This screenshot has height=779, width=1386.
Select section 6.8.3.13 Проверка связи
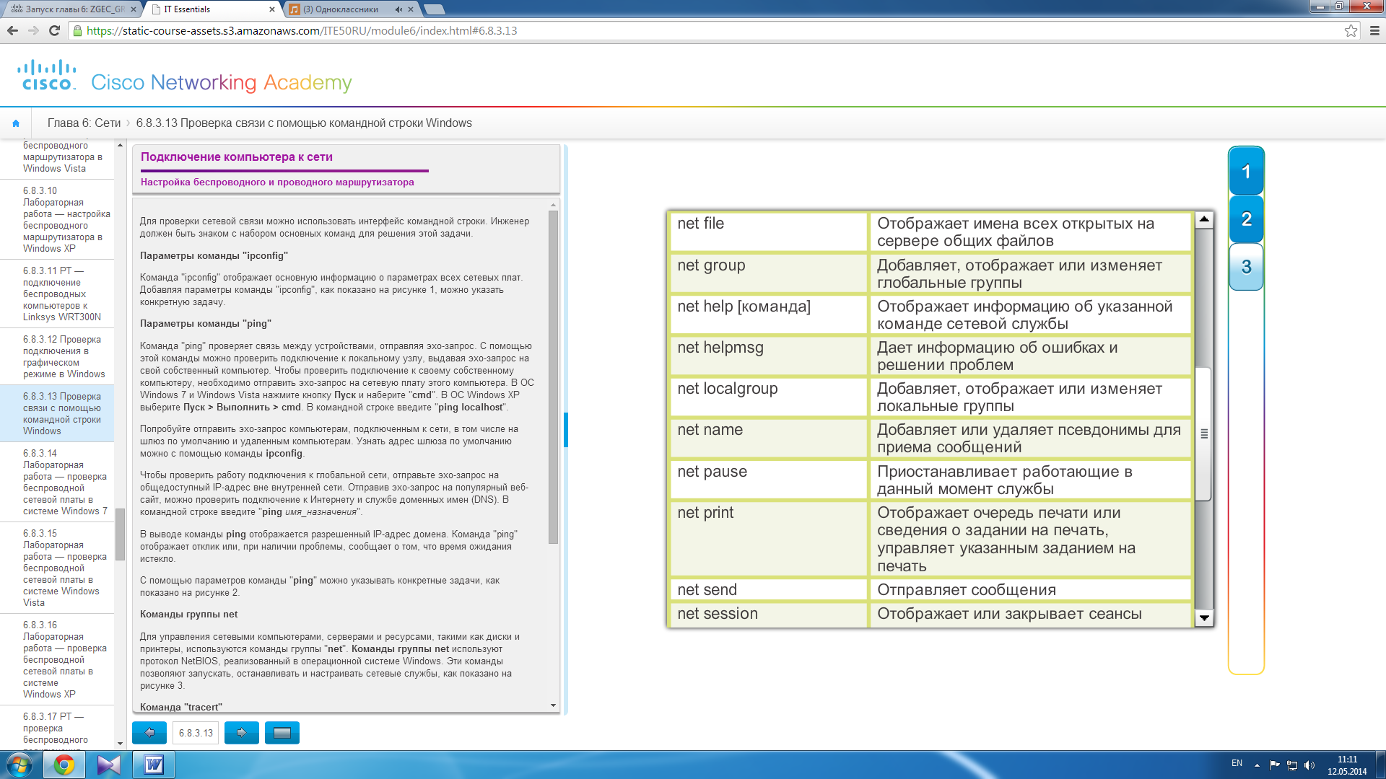coord(58,413)
